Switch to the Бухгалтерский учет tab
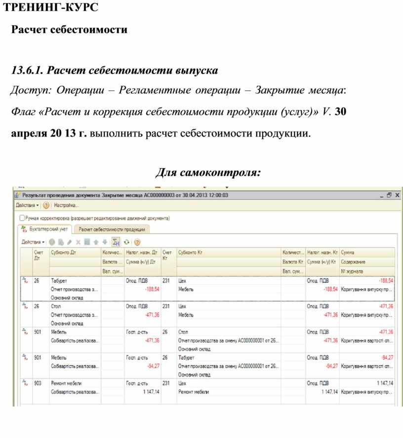Image resolution: width=403 pixels, height=438 pixels. [45, 229]
